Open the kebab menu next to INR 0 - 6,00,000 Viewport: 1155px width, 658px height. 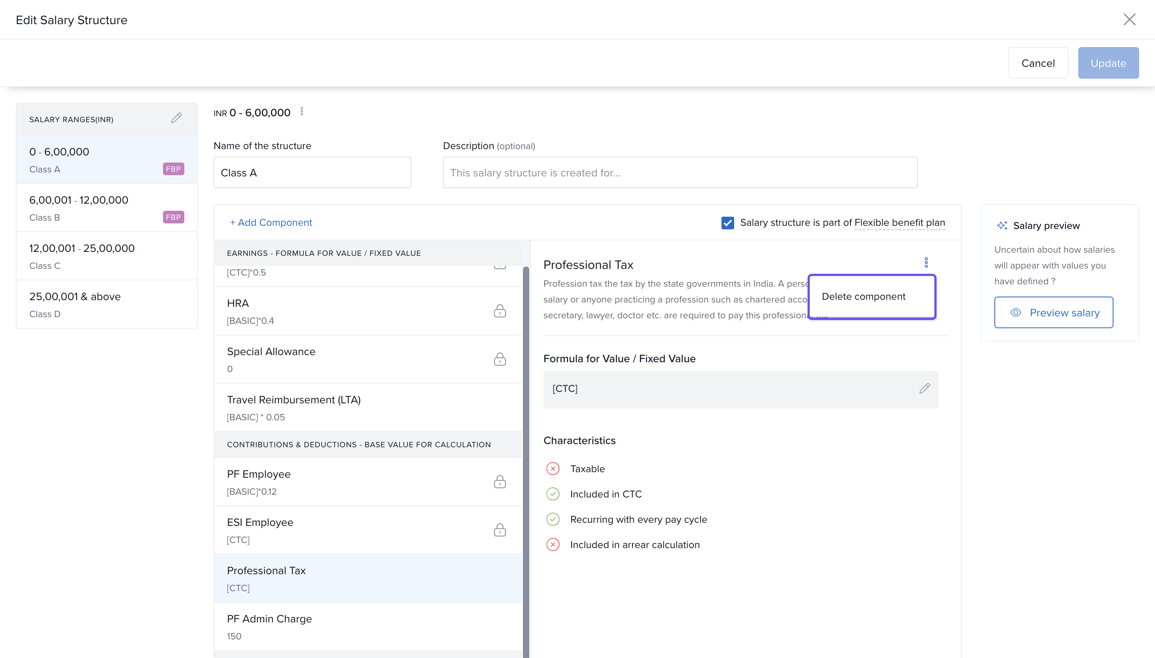tap(302, 112)
